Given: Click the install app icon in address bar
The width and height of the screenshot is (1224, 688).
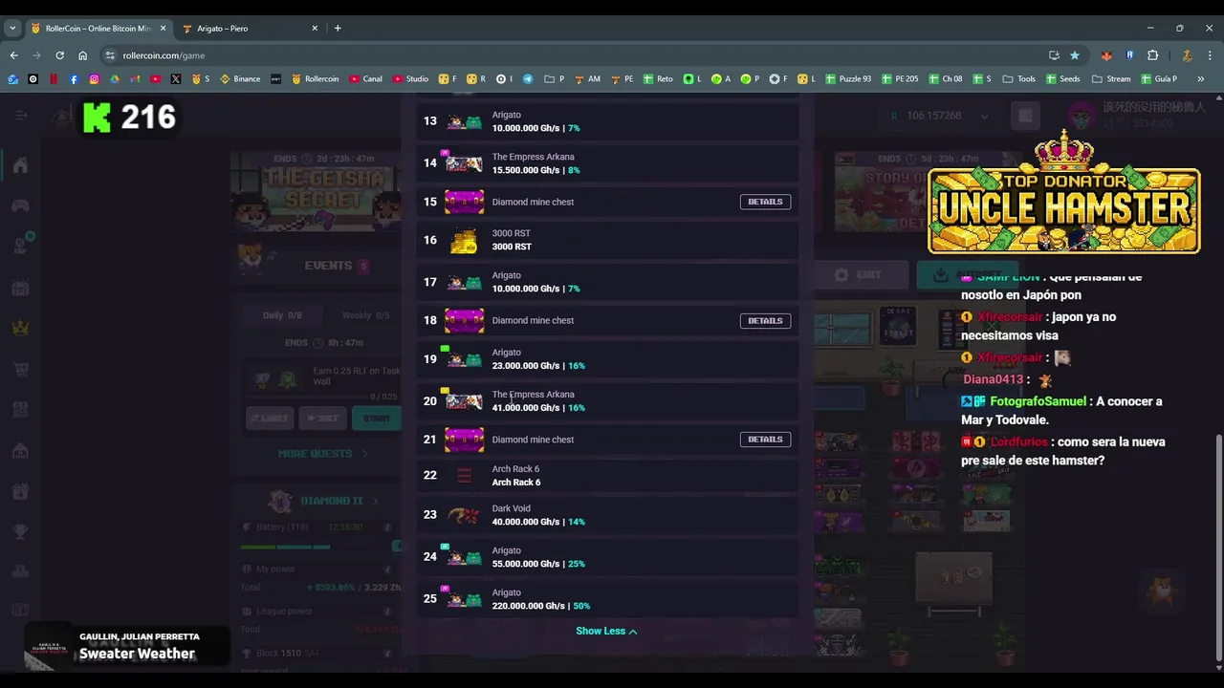Looking at the screenshot, I should coord(1054,55).
